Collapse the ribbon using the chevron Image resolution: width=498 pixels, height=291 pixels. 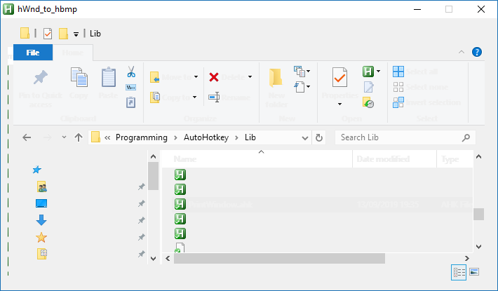[462, 53]
